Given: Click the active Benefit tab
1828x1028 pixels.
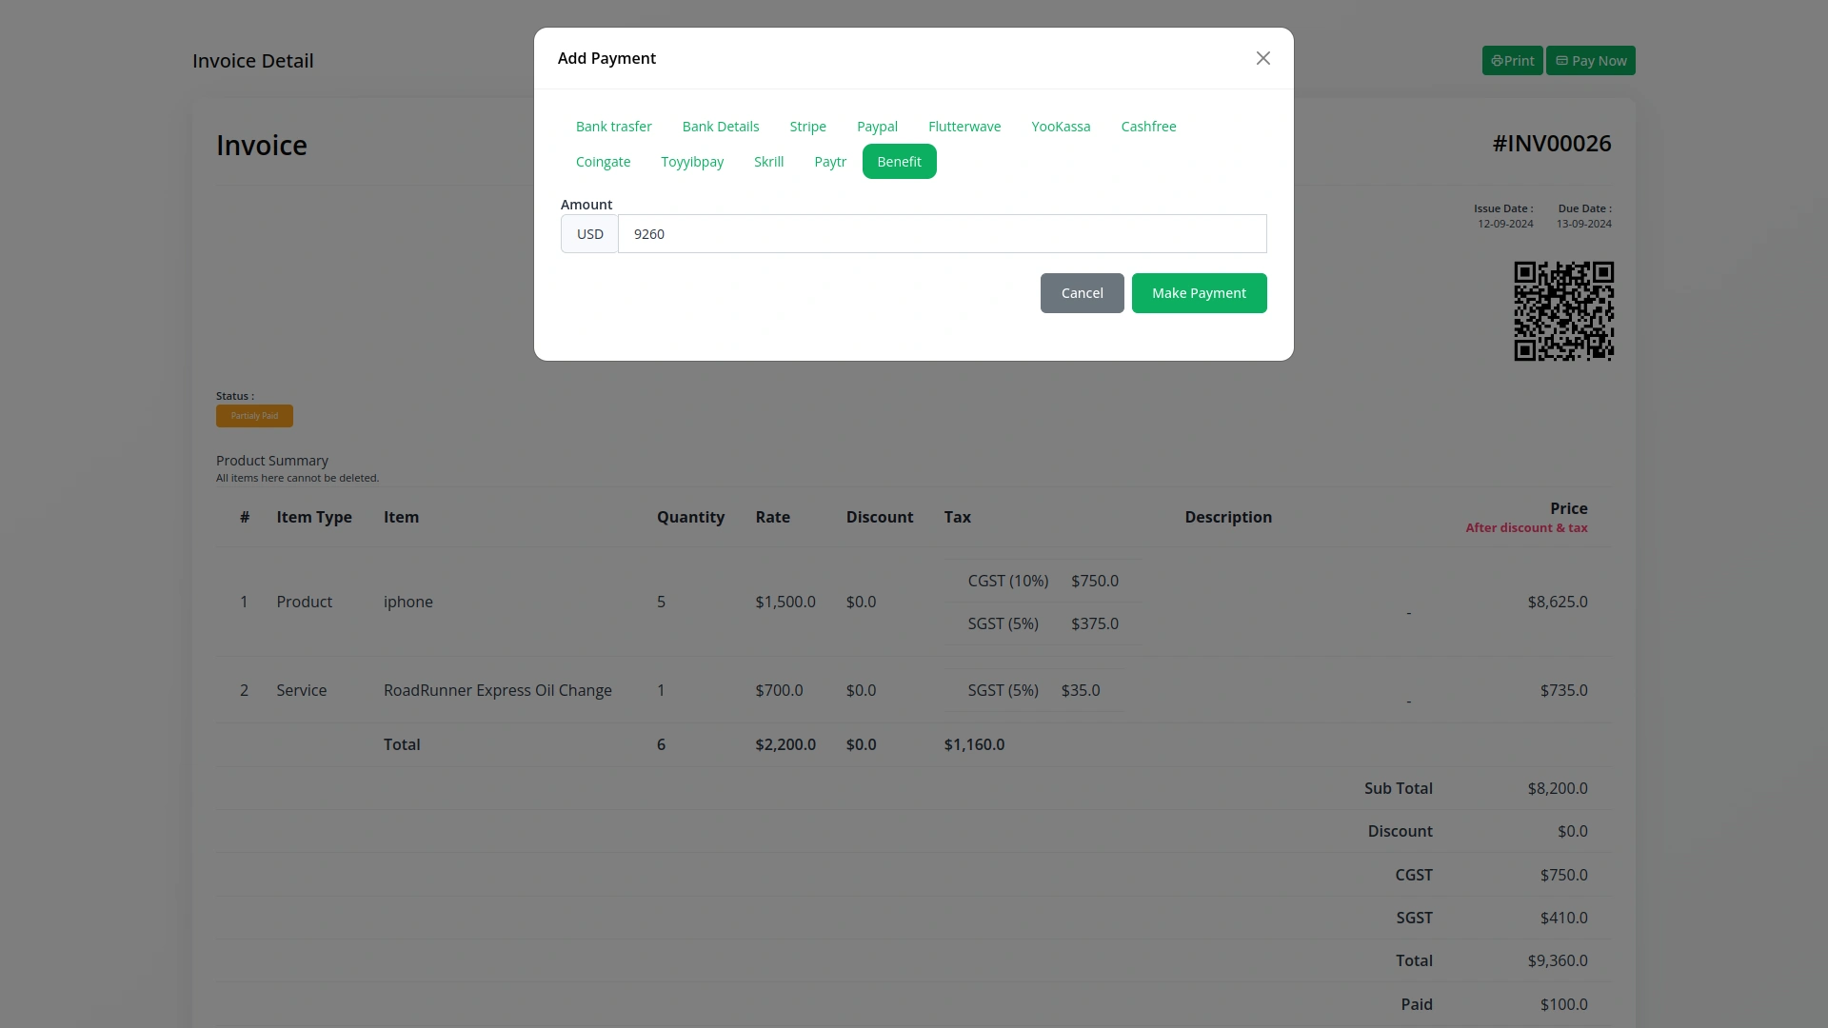Looking at the screenshot, I should coord(899,162).
